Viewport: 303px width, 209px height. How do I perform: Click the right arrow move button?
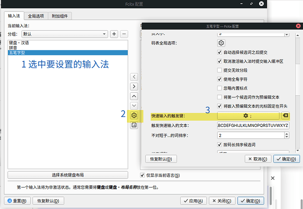coord(134,86)
